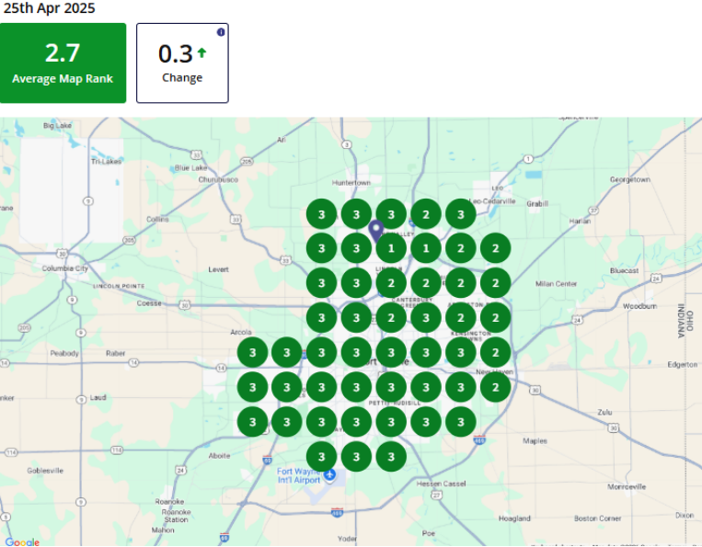Open the Average Map Rank card
The image size is (702, 547).
point(63,63)
